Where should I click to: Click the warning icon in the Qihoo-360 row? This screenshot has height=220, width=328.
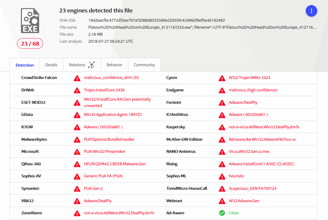tap(77, 165)
